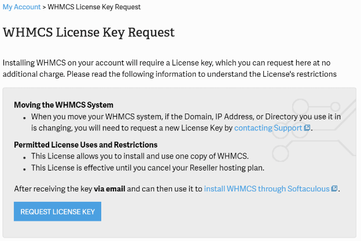Click the WHMCS License Key Request page heading
Image resolution: width=361 pixels, height=241 pixels.
89,32
